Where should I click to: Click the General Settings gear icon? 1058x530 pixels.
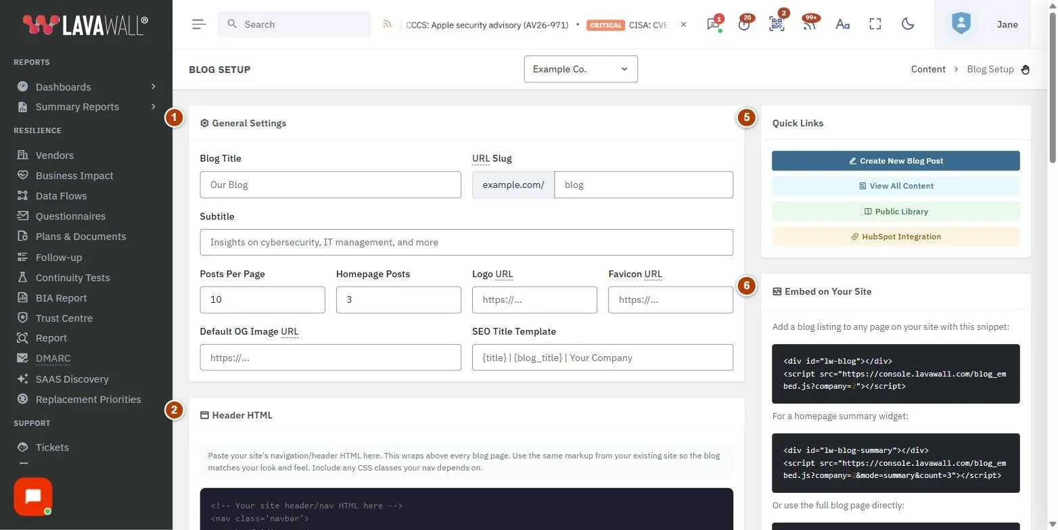(204, 123)
